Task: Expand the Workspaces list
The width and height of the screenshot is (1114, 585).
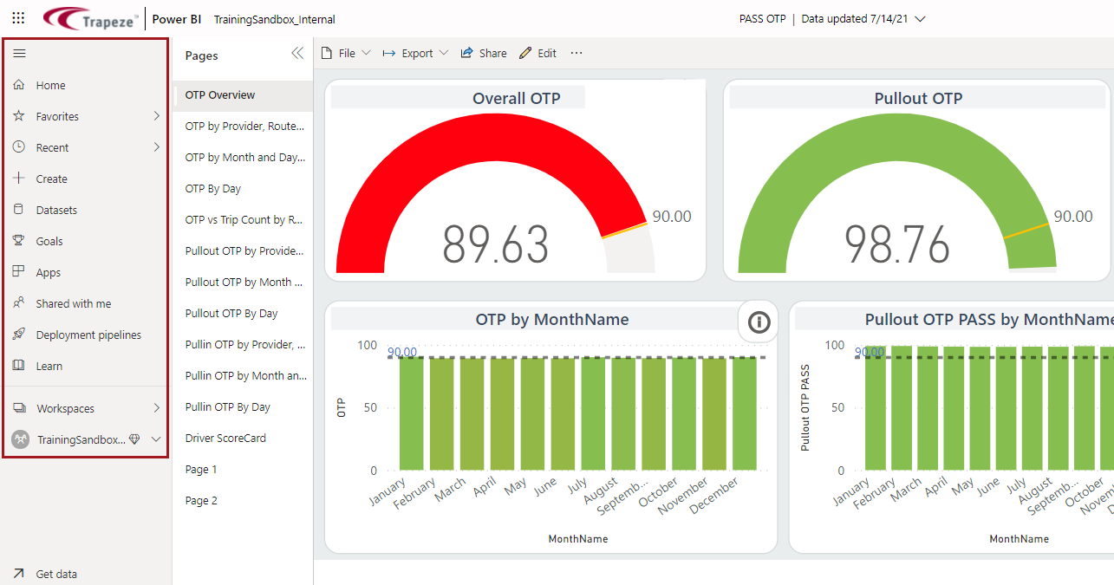Action: (x=157, y=407)
